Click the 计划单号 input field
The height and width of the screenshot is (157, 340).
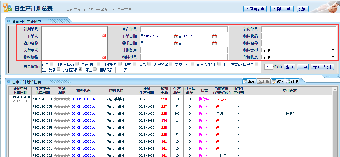point(74,29)
